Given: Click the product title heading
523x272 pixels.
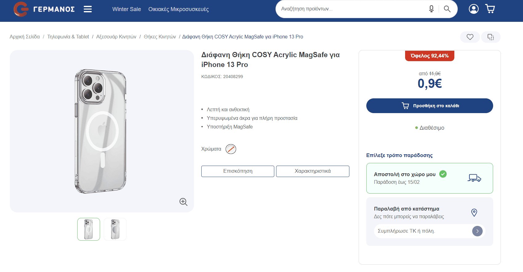Looking at the screenshot, I should [271, 60].
